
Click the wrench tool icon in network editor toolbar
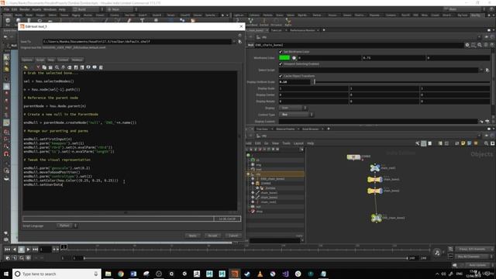tap(418, 143)
